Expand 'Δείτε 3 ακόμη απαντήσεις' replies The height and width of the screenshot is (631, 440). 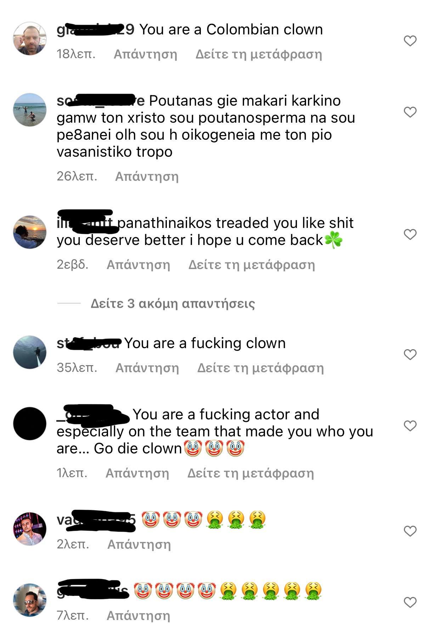pyautogui.click(x=173, y=303)
